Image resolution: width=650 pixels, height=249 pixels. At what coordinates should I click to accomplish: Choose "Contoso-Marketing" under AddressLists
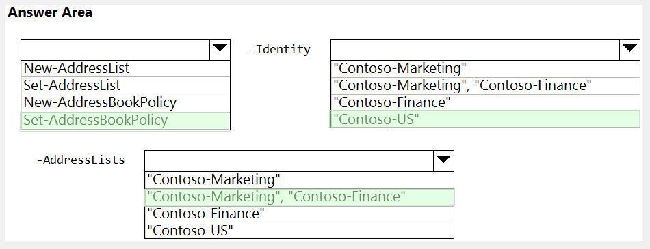point(299,180)
